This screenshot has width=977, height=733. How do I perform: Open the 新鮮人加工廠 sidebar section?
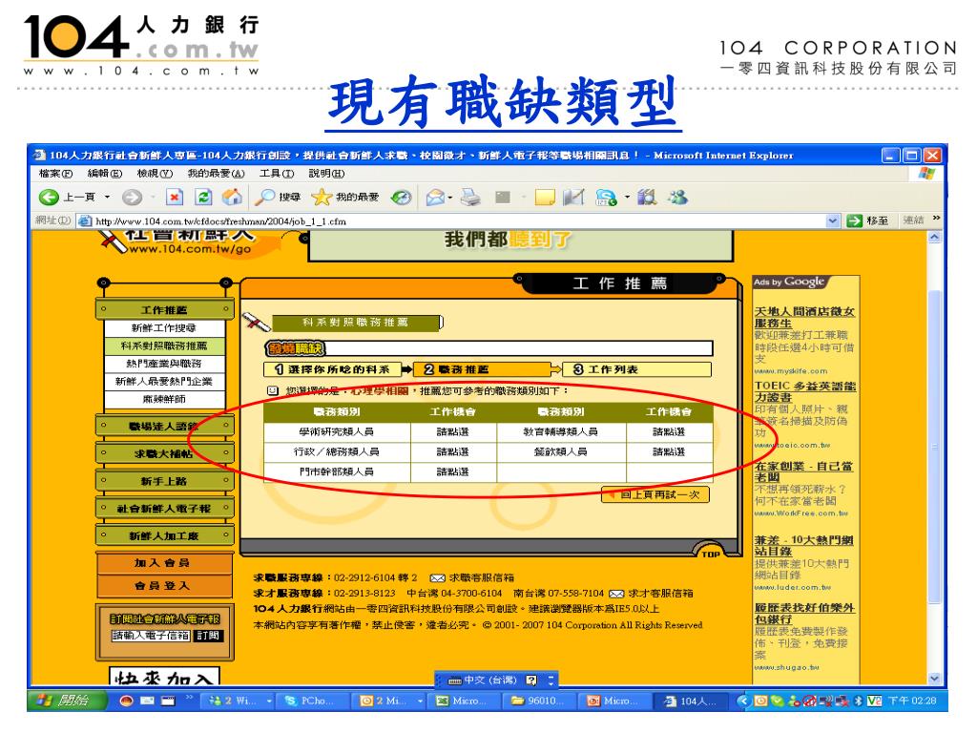tap(164, 536)
